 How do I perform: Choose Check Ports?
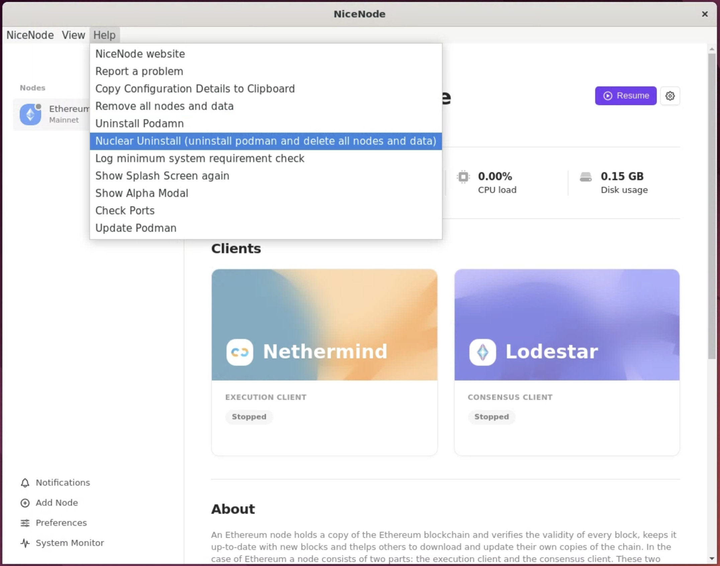point(266,211)
